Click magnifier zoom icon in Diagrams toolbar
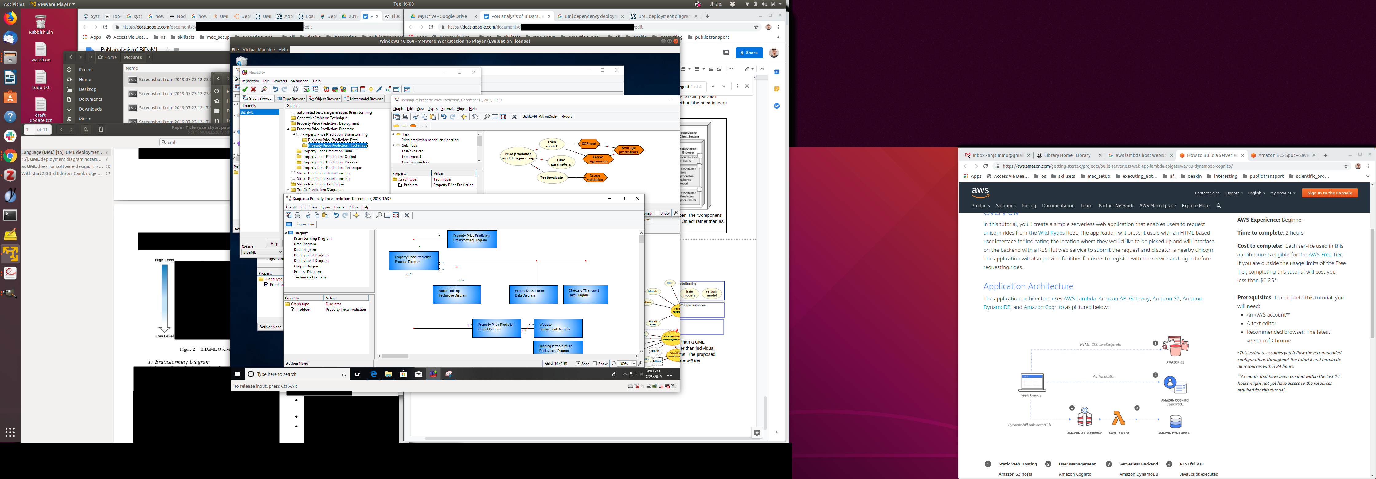Image resolution: width=1376 pixels, height=479 pixels. pos(379,215)
